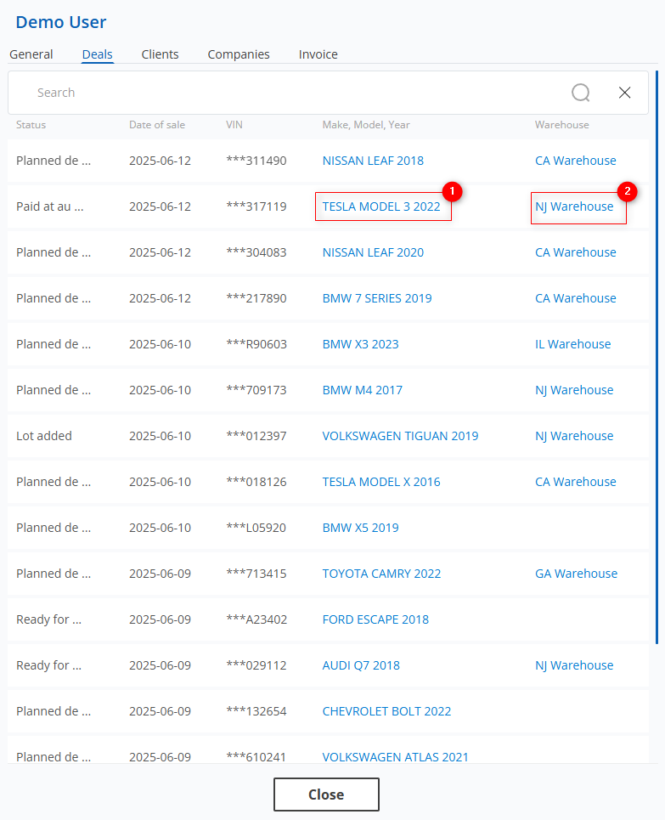Select the Companies tab

pyautogui.click(x=239, y=54)
